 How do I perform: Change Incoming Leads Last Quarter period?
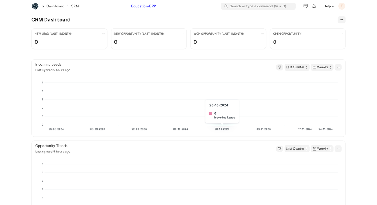point(297,67)
